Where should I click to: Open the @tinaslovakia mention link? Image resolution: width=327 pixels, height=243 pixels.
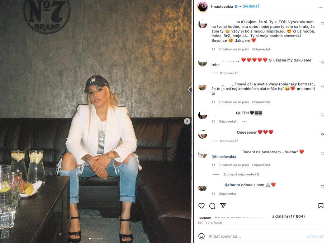pyautogui.click(x=224, y=157)
